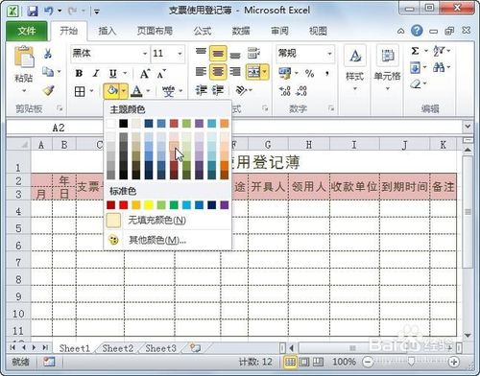Screen dimensions: 480x376
Task: Expand the borders dropdown arrow
Action: point(91,91)
